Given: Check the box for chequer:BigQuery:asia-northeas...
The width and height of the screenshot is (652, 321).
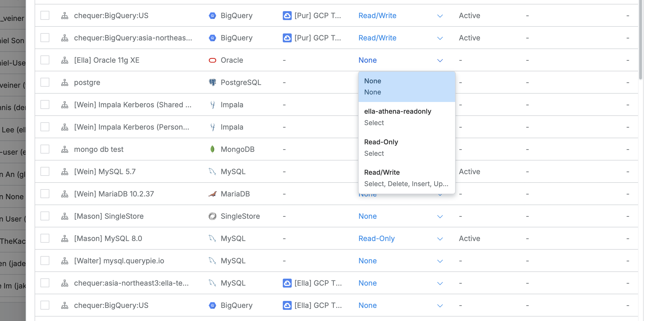Looking at the screenshot, I should click(45, 38).
